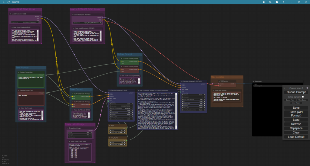Open scheduler combo on KSampler BASE
310x166 pixels.
click(121, 115)
